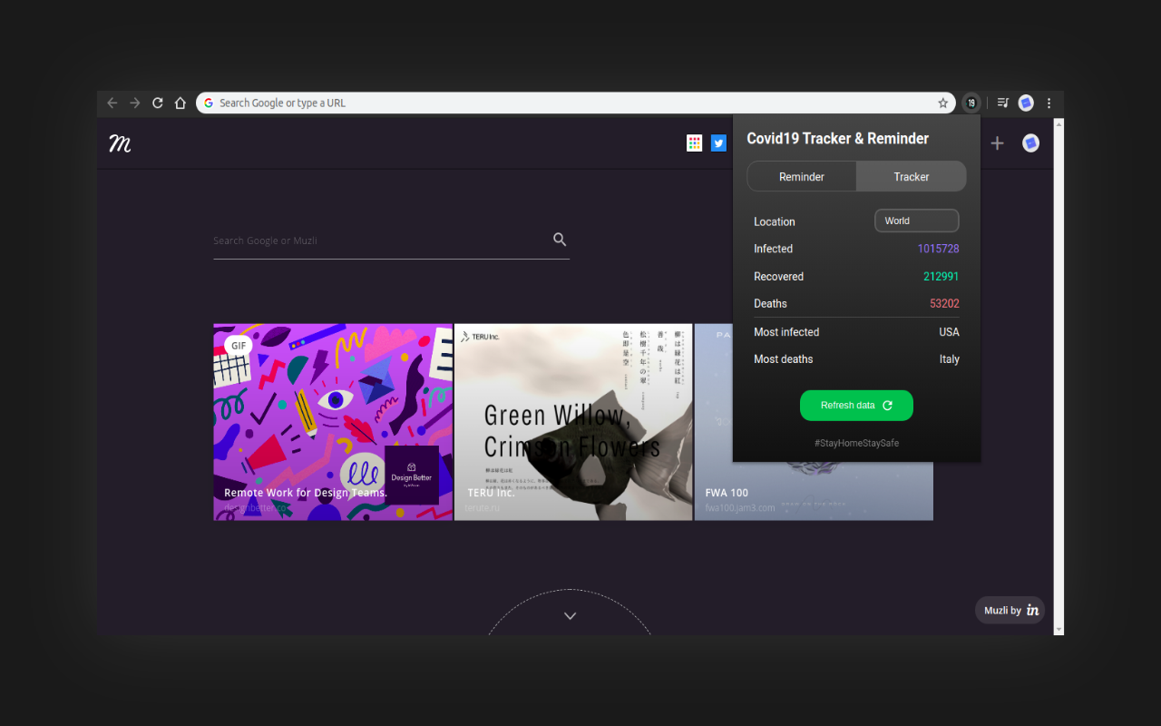Open the Muzli profile avatar icon
Image resolution: width=1161 pixels, height=726 pixels.
tap(1030, 142)
